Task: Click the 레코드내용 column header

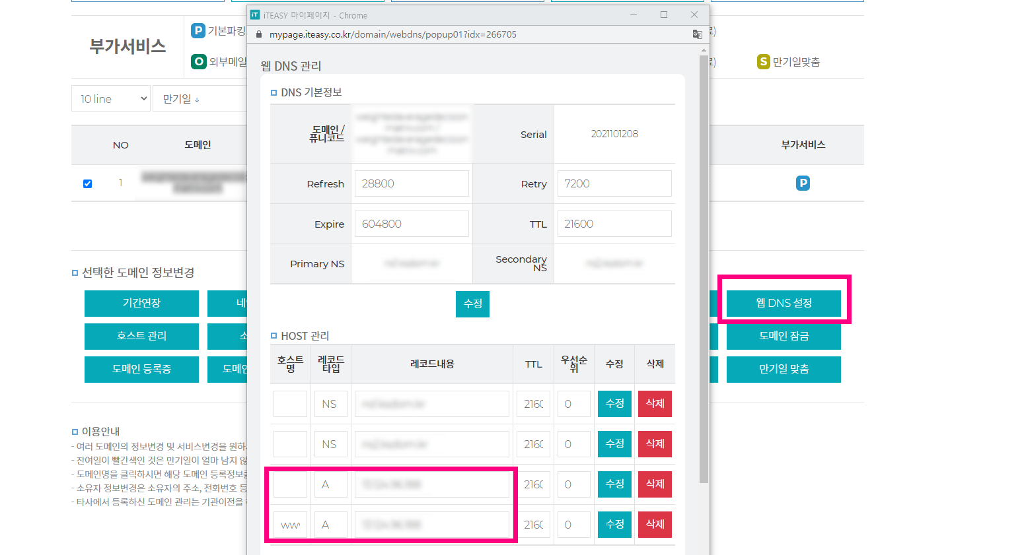Action: pyautogui.click(x=432, y=364)
